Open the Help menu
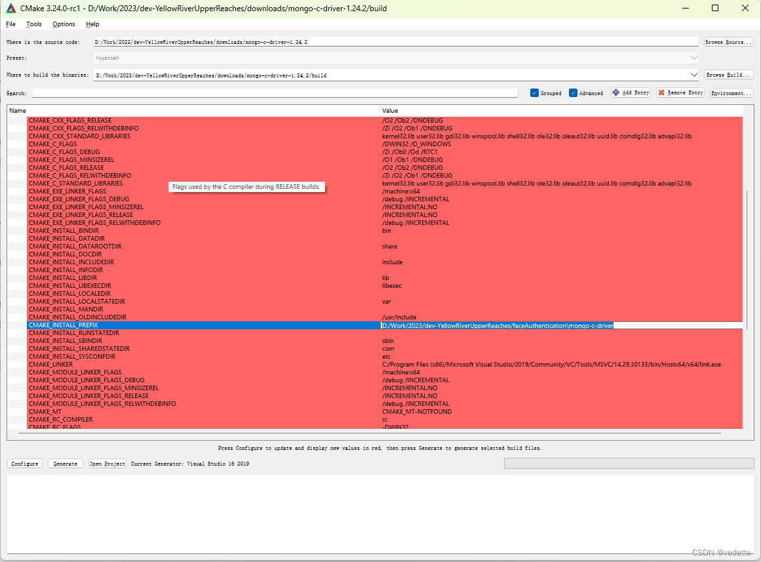 point(92,24)
